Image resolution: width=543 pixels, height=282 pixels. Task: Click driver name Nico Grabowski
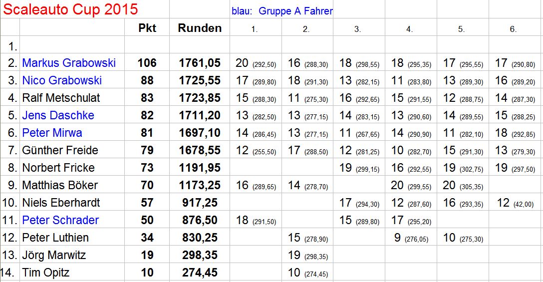click(62, 80)
